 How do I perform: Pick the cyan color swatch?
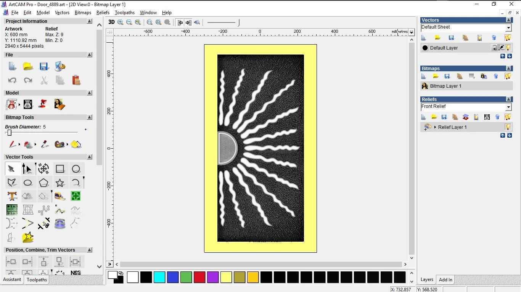[159, 277]
